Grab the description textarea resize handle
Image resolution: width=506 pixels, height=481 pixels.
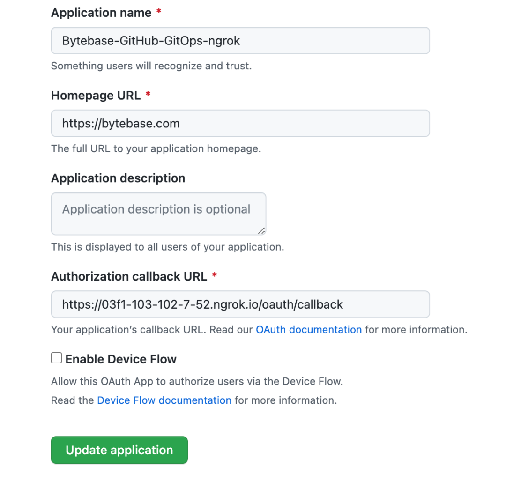(x=261, y=230)
